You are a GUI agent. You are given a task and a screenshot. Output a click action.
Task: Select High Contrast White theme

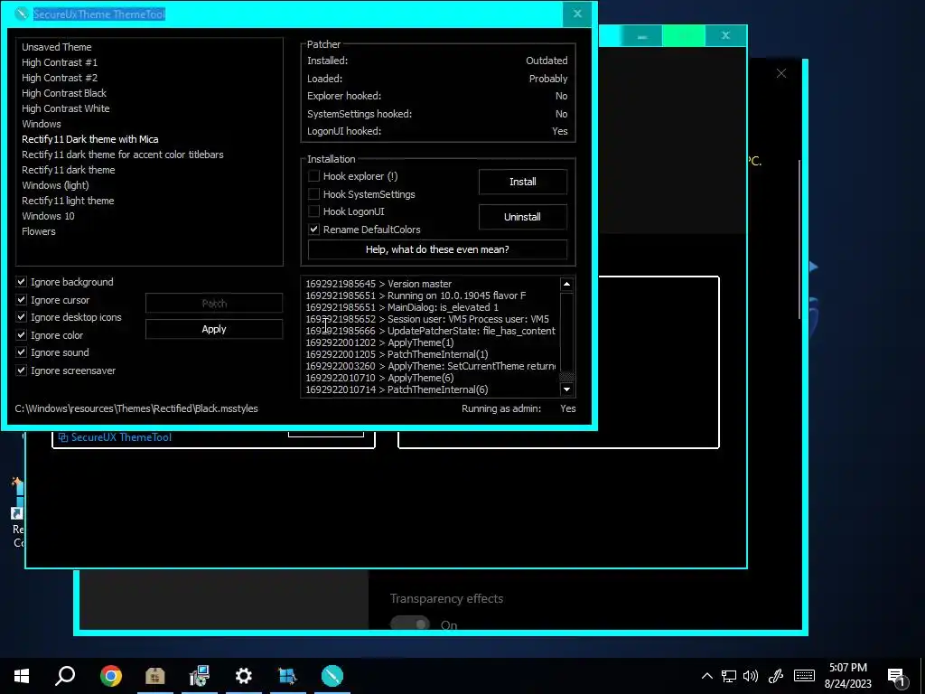(x=65, y=108)
